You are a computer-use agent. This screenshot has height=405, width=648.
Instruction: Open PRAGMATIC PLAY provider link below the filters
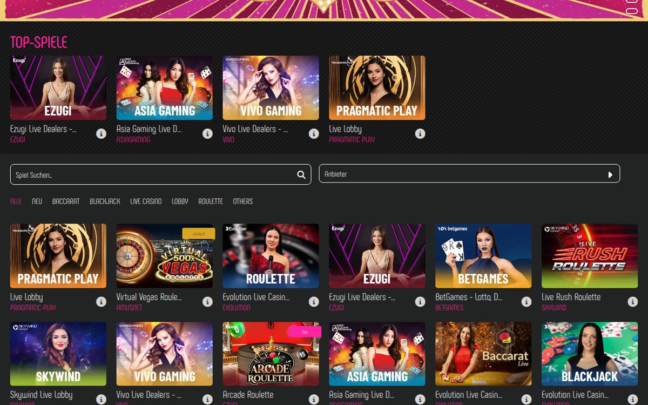pyautogui.click(x=33, y=307)
